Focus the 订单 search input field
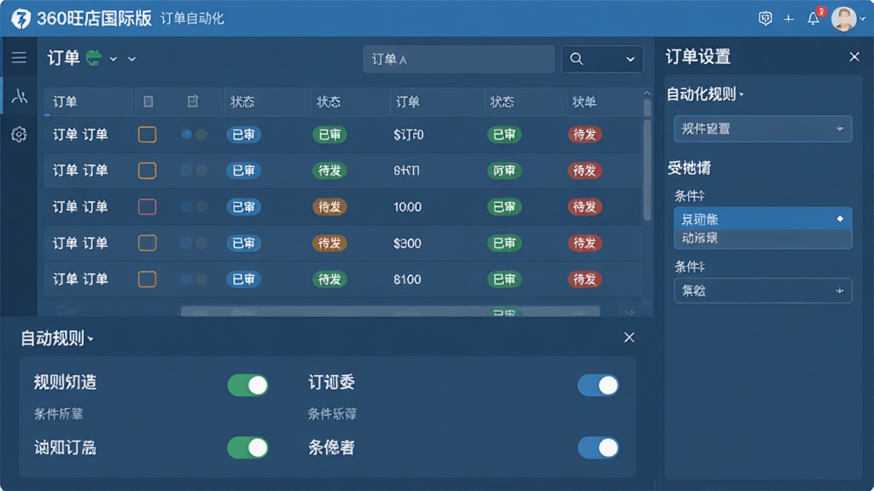The height and width of the screenshot is (491, 874). click(x=458, y=59)
